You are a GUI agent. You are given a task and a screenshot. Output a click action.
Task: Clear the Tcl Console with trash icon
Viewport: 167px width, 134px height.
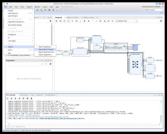point(31,98)
